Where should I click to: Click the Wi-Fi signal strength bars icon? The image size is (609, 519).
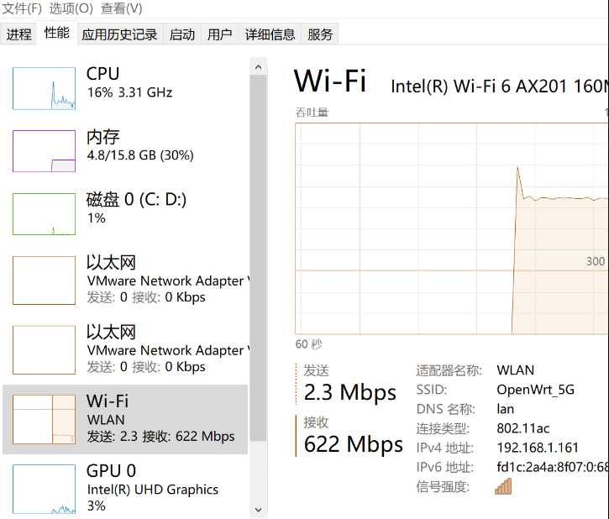503,486
